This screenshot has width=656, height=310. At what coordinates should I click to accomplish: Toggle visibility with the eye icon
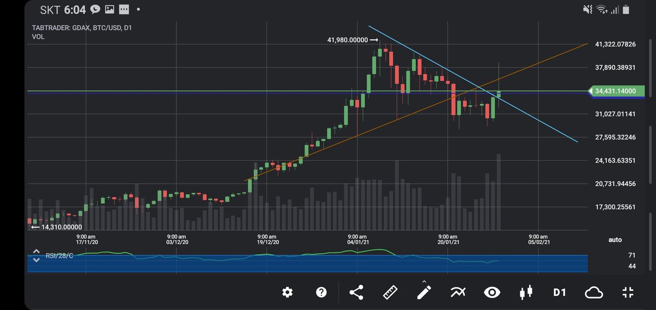492,293
